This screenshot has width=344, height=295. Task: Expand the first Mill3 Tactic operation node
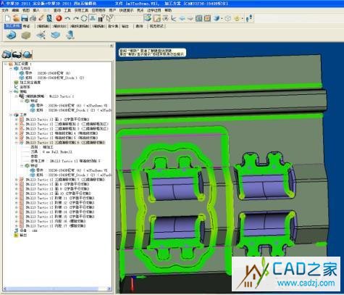click(17, 120)
